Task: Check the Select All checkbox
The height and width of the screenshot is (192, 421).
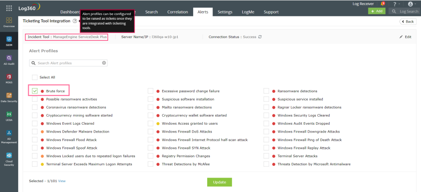Action: coord(35,77)
